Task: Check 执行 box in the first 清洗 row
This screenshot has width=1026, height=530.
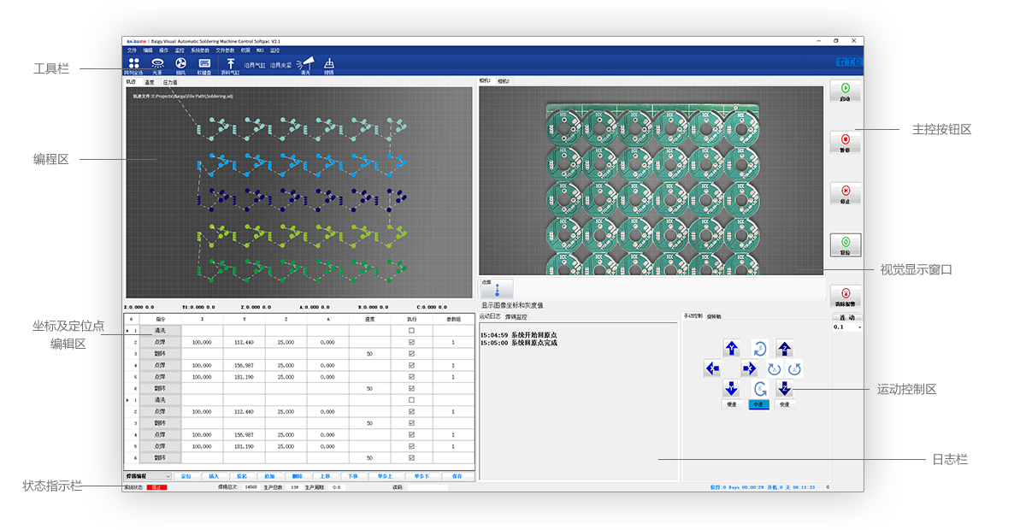Action: tap(412, 330)
